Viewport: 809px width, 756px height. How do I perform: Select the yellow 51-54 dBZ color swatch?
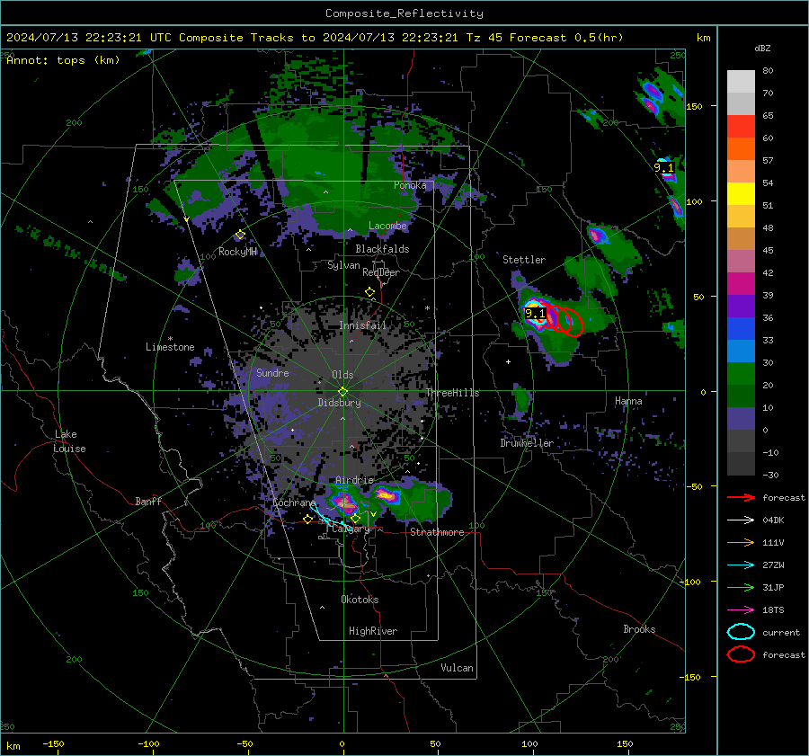click(741, 194)
